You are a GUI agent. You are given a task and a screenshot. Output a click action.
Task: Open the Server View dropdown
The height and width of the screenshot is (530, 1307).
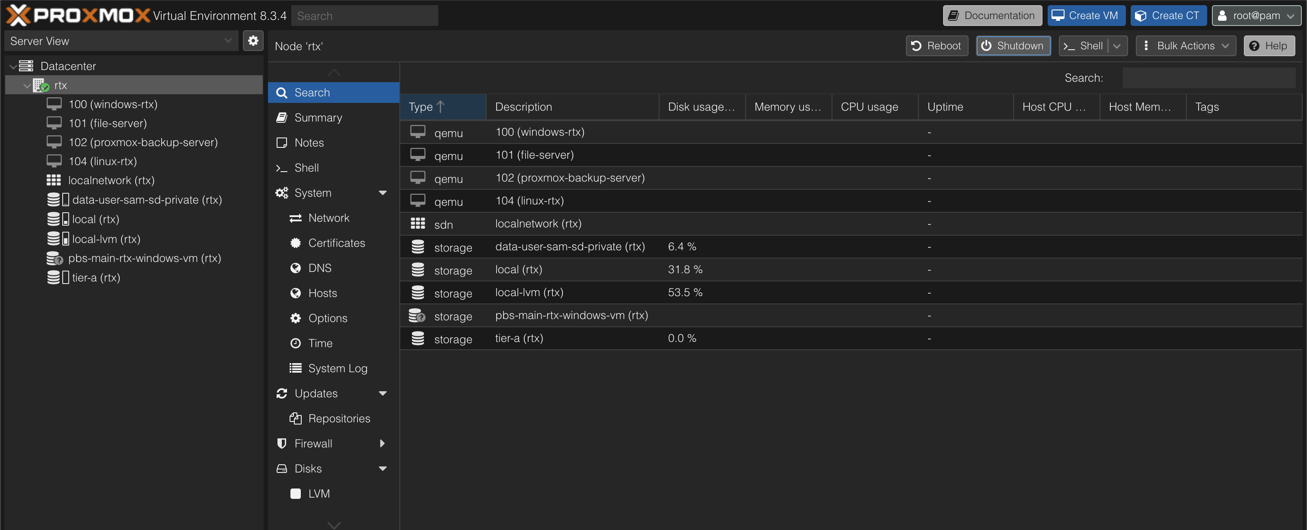(228, 41)
